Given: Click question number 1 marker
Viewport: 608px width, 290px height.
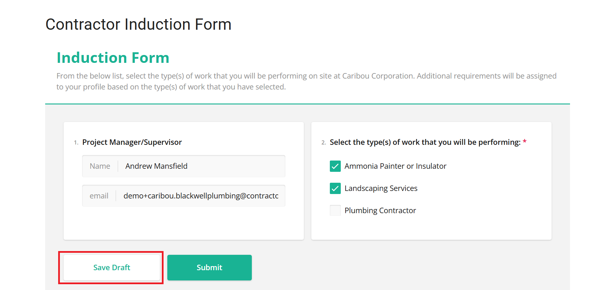Looking at the screenshot, I should pyautogui.click(x=76, y=142).
